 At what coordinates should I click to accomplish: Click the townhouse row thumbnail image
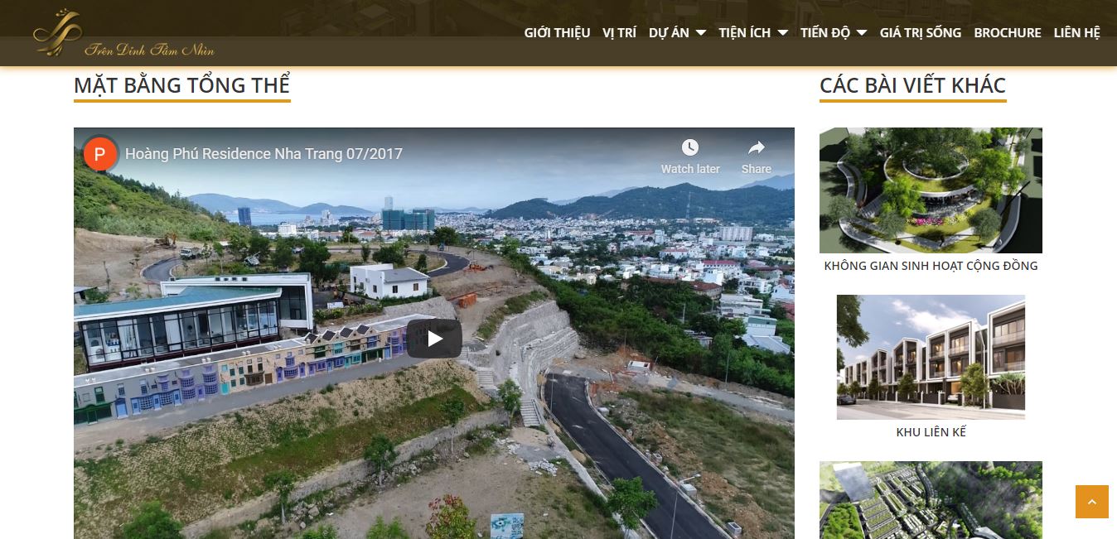click(931, 357)
